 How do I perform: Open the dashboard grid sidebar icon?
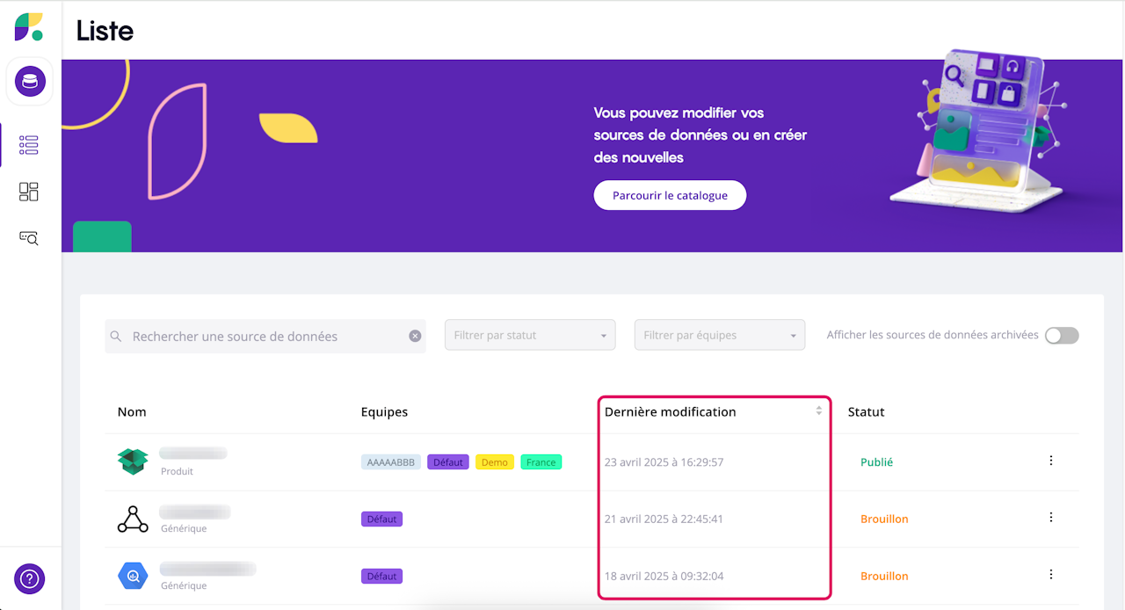pyautogui.click(x=29, y=192)
